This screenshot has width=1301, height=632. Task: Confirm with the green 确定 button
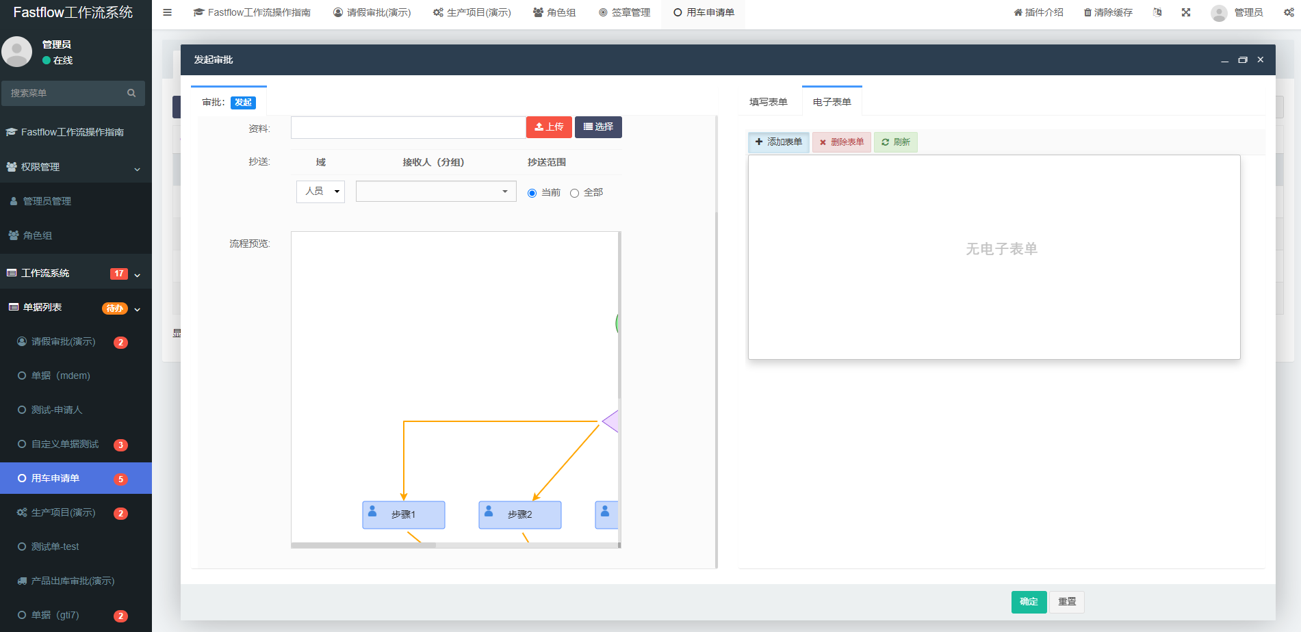pos(1029,602)
